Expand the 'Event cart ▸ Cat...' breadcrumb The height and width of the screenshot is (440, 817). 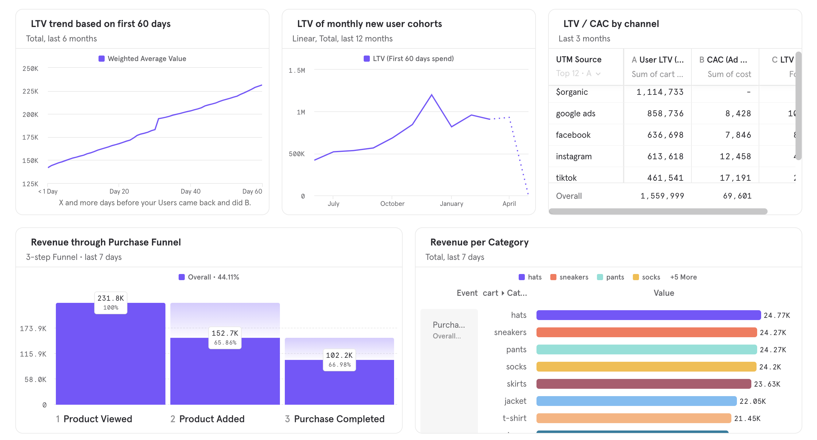click(492, 293)
